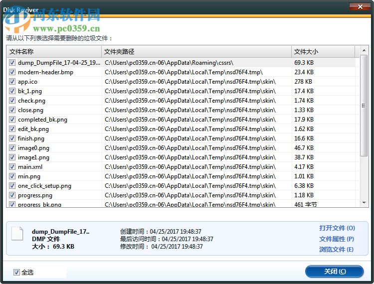This screenshot has width=374, height=284.
Task: Select file name completed_bk.png
Action: 42,120
